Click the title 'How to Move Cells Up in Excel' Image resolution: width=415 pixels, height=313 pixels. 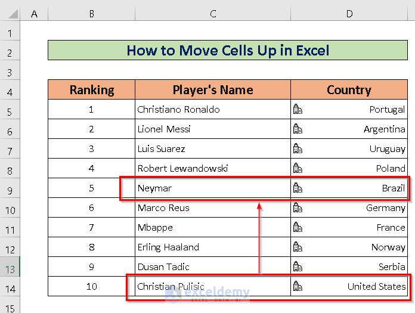(228, 50)
